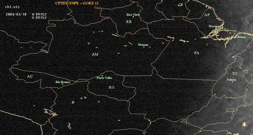Click the TO state label
253x135 pixels.
tap(235, 74)
